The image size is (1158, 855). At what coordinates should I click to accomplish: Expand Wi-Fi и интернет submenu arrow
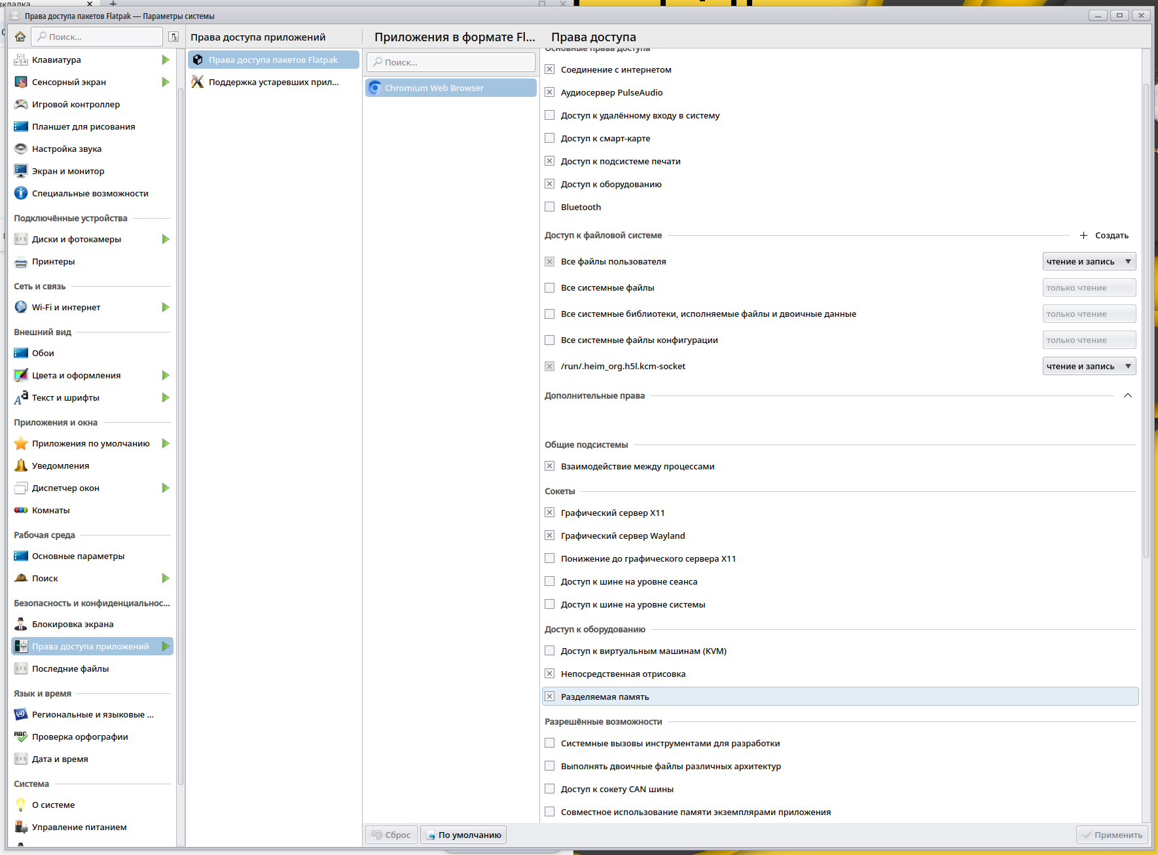166,307
